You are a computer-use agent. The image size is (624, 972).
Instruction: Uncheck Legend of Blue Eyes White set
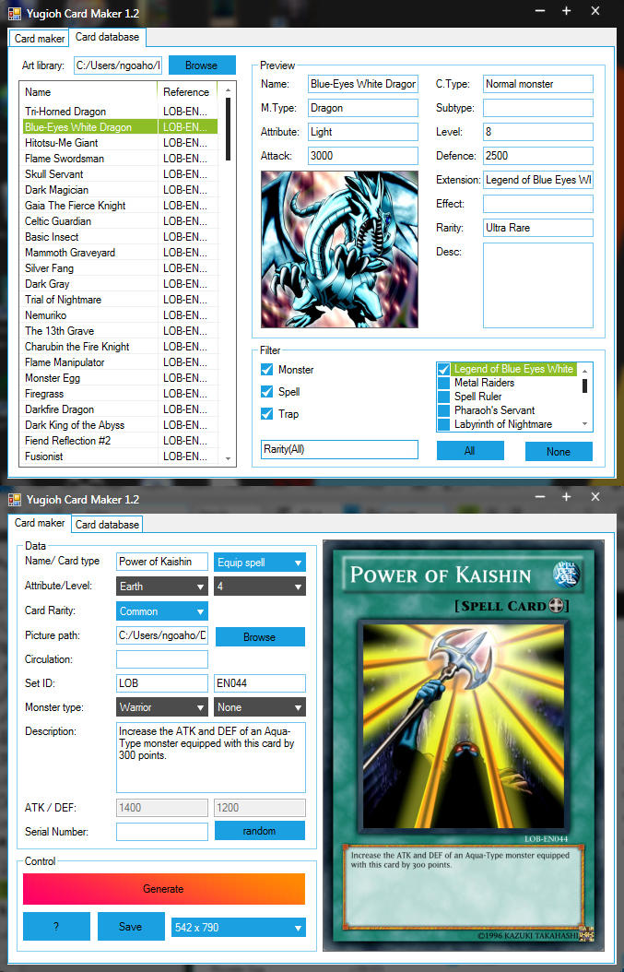443,369
